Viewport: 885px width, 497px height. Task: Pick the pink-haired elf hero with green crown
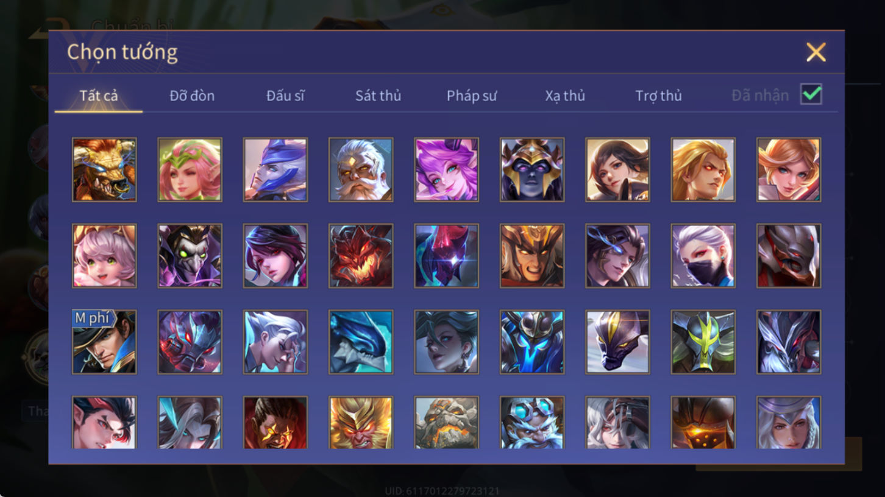pyautogui.click(x=190, y=169)
